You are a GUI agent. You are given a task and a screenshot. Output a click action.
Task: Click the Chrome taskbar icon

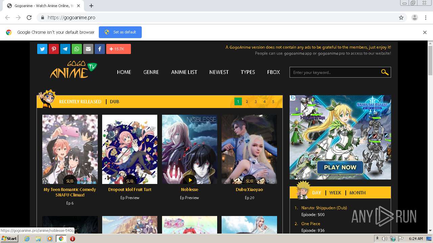pos(61,239)
